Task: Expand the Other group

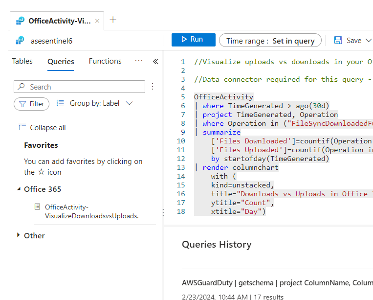Action: tap(19, 235)
